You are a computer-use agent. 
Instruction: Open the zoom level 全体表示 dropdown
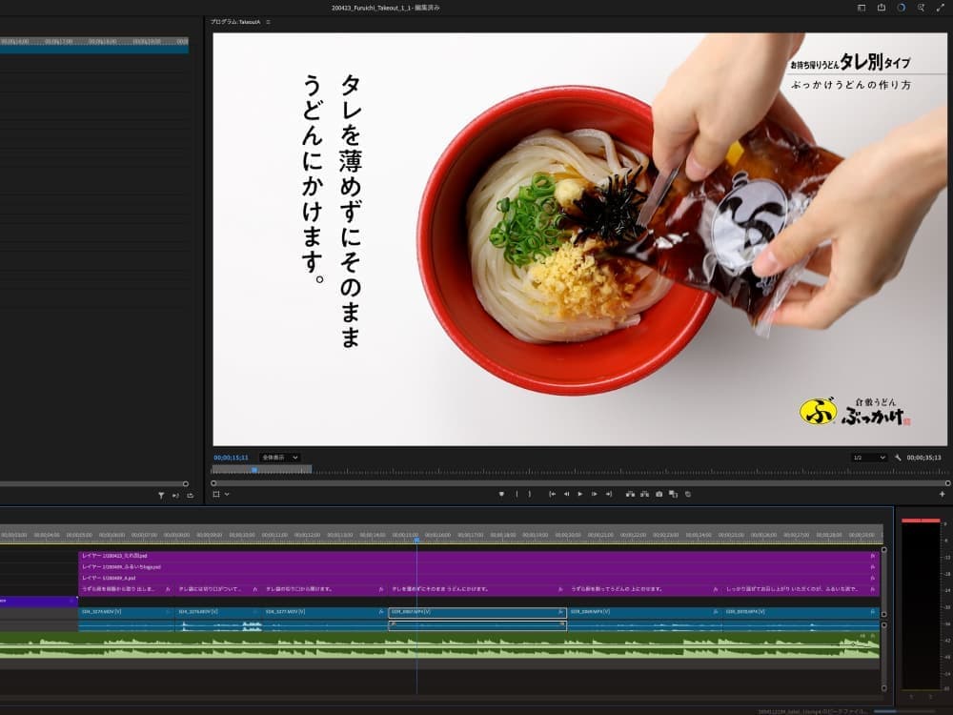coord(280,458)
